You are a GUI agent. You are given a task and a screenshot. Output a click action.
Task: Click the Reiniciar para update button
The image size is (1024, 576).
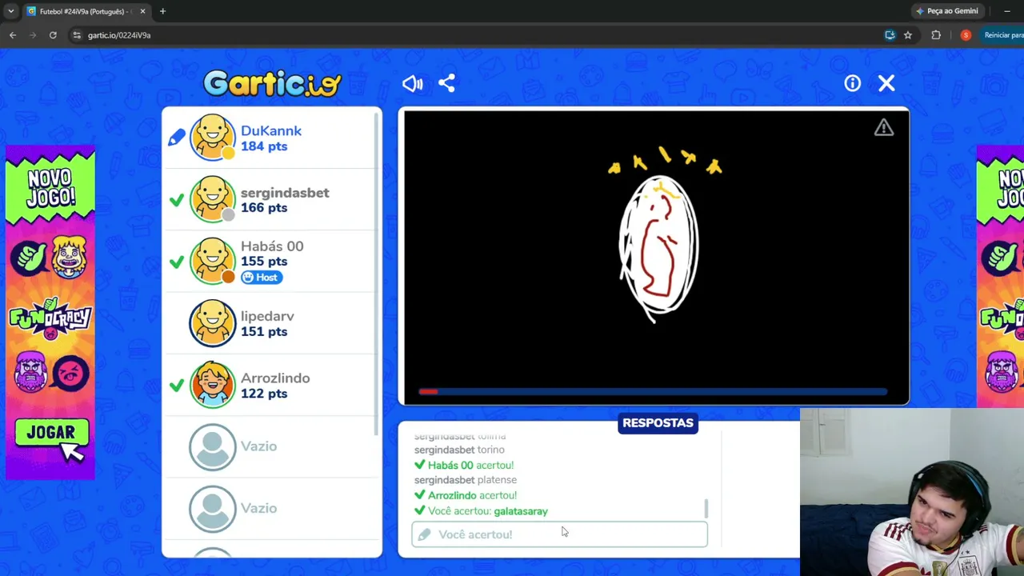(1002, 35)
